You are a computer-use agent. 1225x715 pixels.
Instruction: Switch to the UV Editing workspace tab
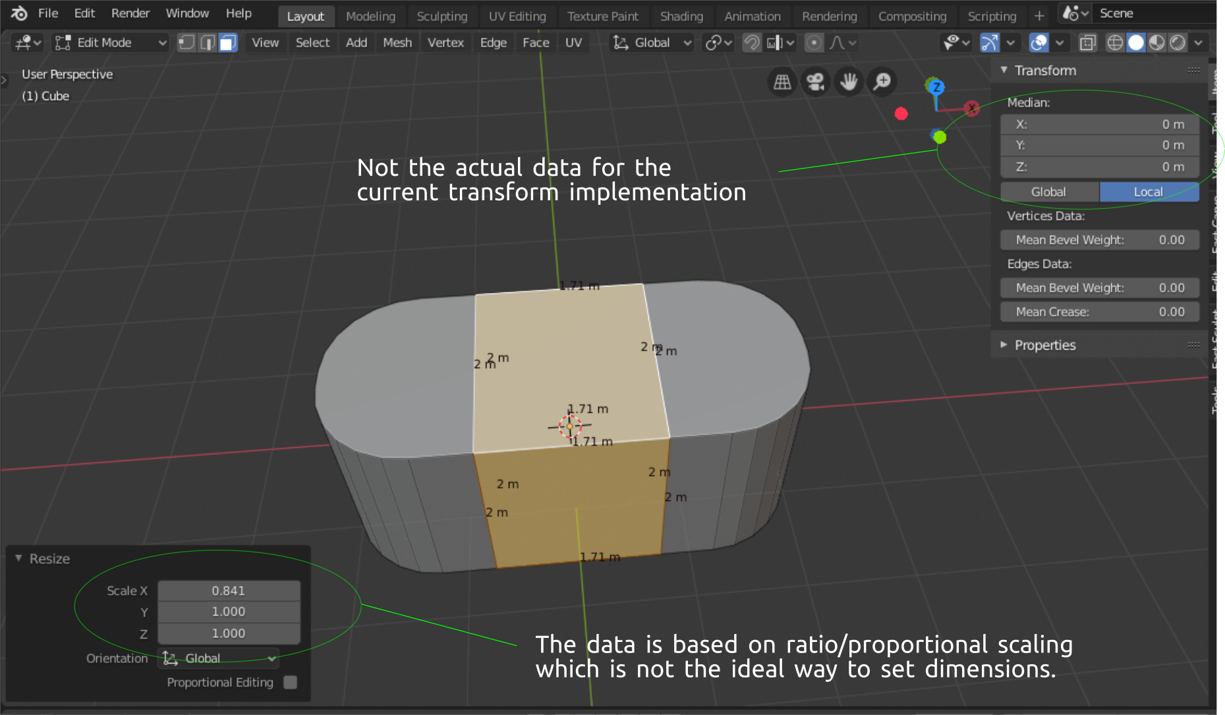[517, 16]
